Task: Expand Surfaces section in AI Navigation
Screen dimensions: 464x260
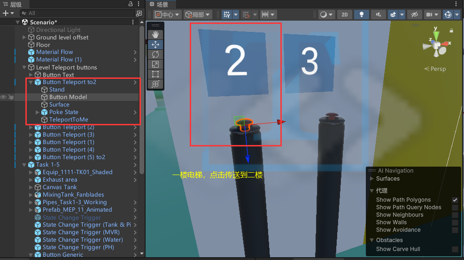Action: [372, 179]
